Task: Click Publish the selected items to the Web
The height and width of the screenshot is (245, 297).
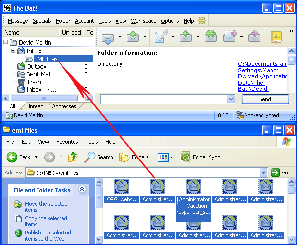Action: (48, 235)
